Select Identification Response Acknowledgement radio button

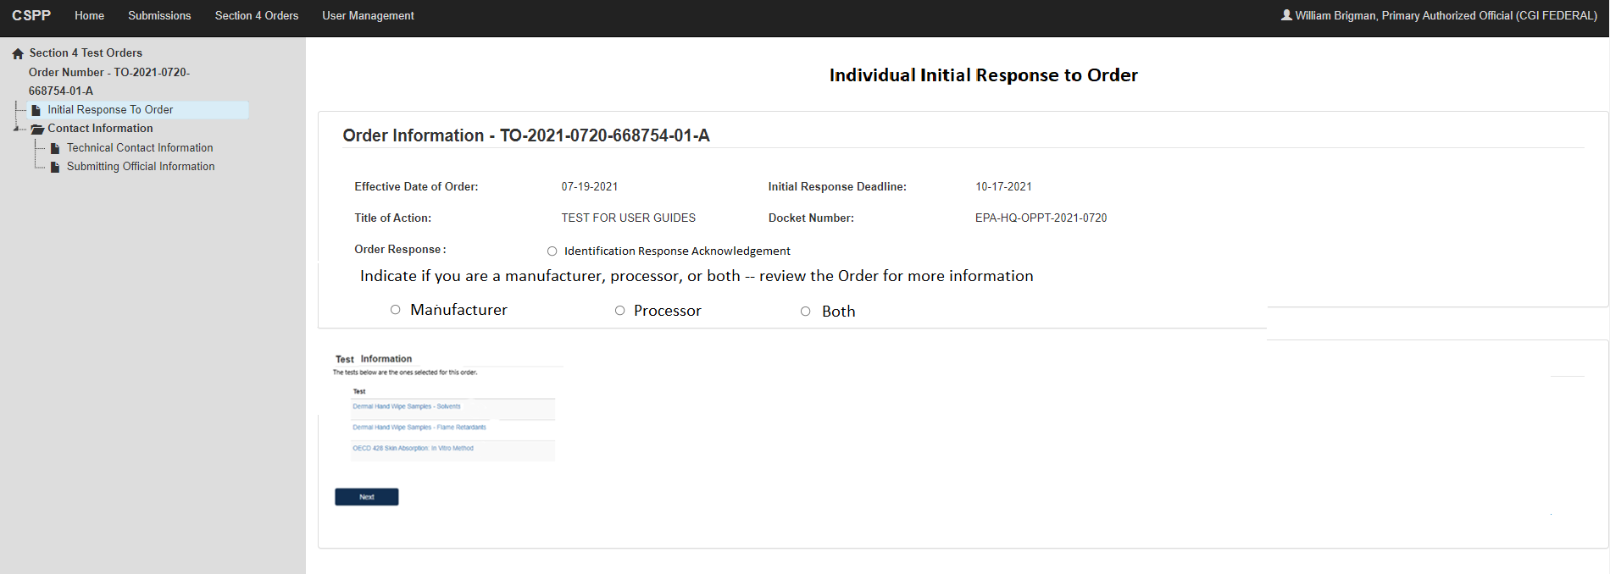tap(552, 251)
